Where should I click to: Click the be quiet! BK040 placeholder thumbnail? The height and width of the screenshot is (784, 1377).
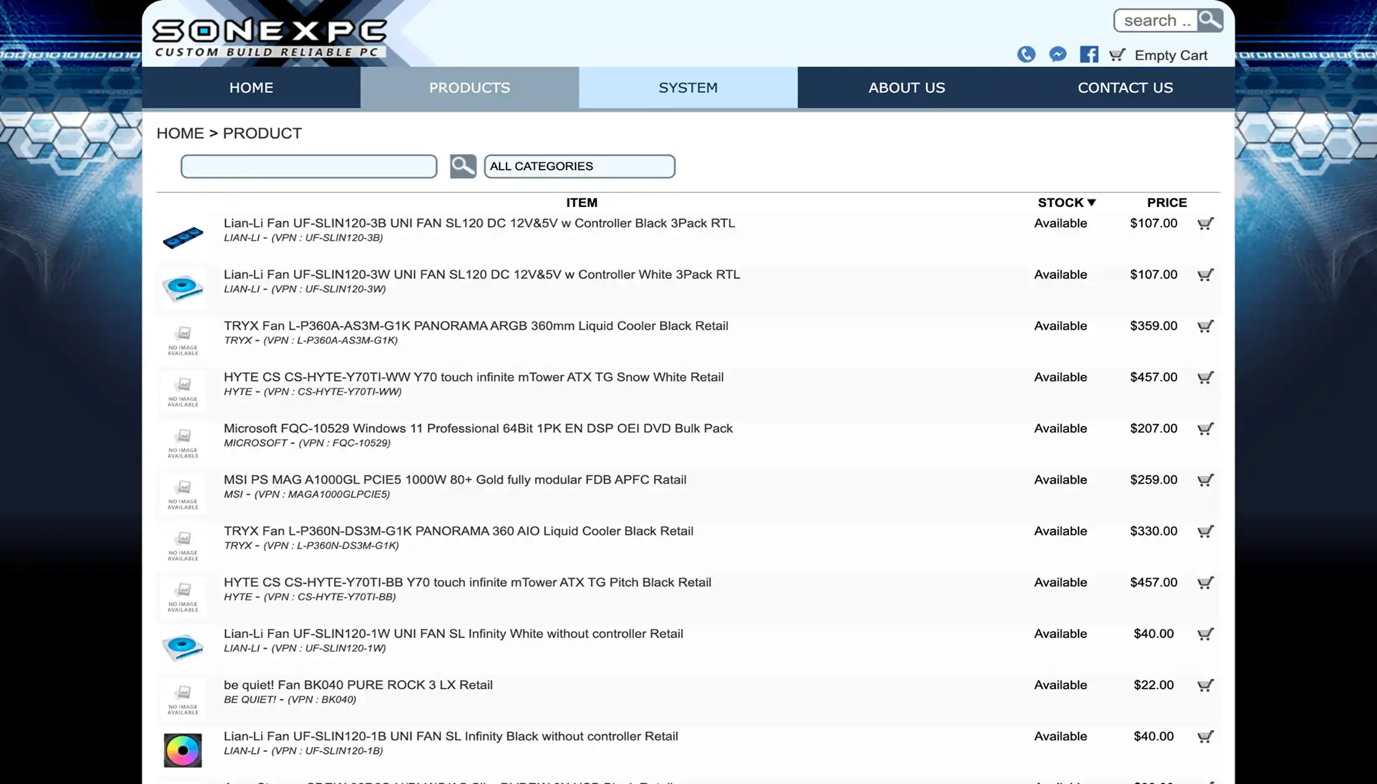click(183, 700)
